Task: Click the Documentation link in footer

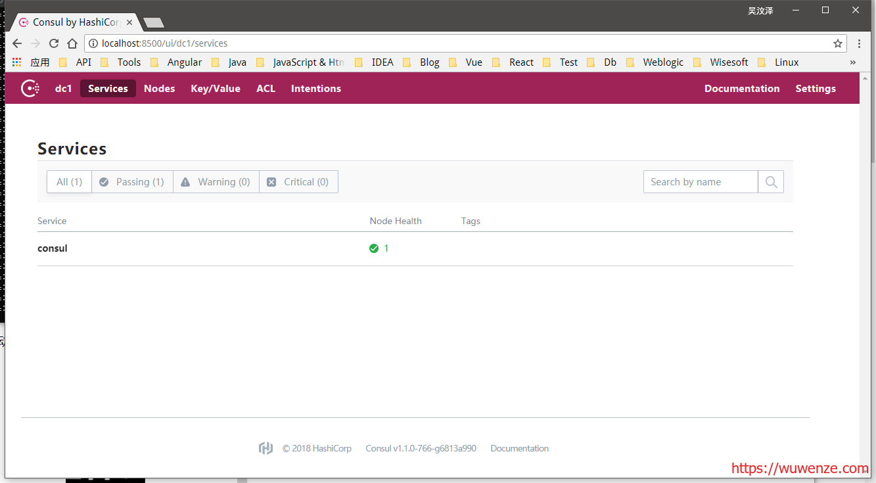Action: [x=519, y=448]
